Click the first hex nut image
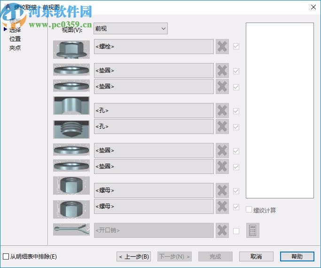The width and height of the screenshot is (321, 268). pos(71,186)
